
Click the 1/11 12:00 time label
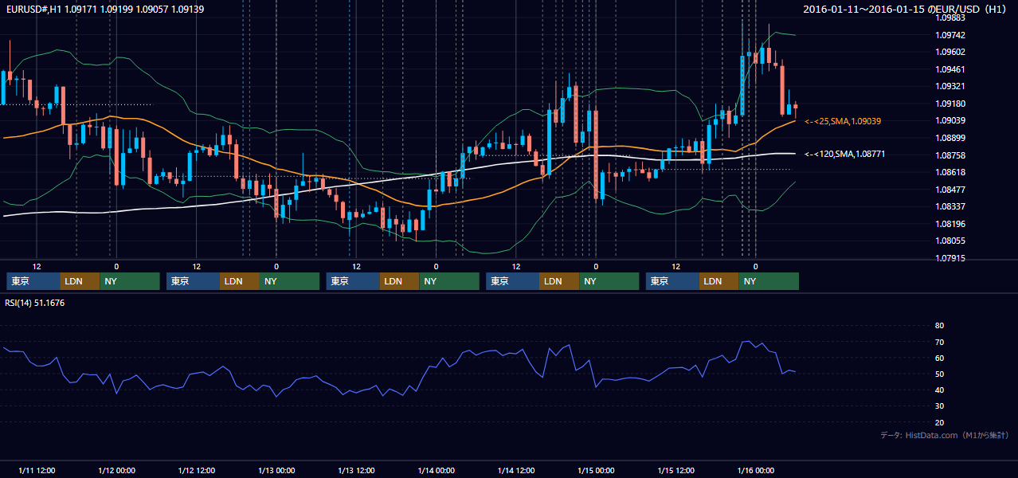pyautogui.click(x=37, y=470)
